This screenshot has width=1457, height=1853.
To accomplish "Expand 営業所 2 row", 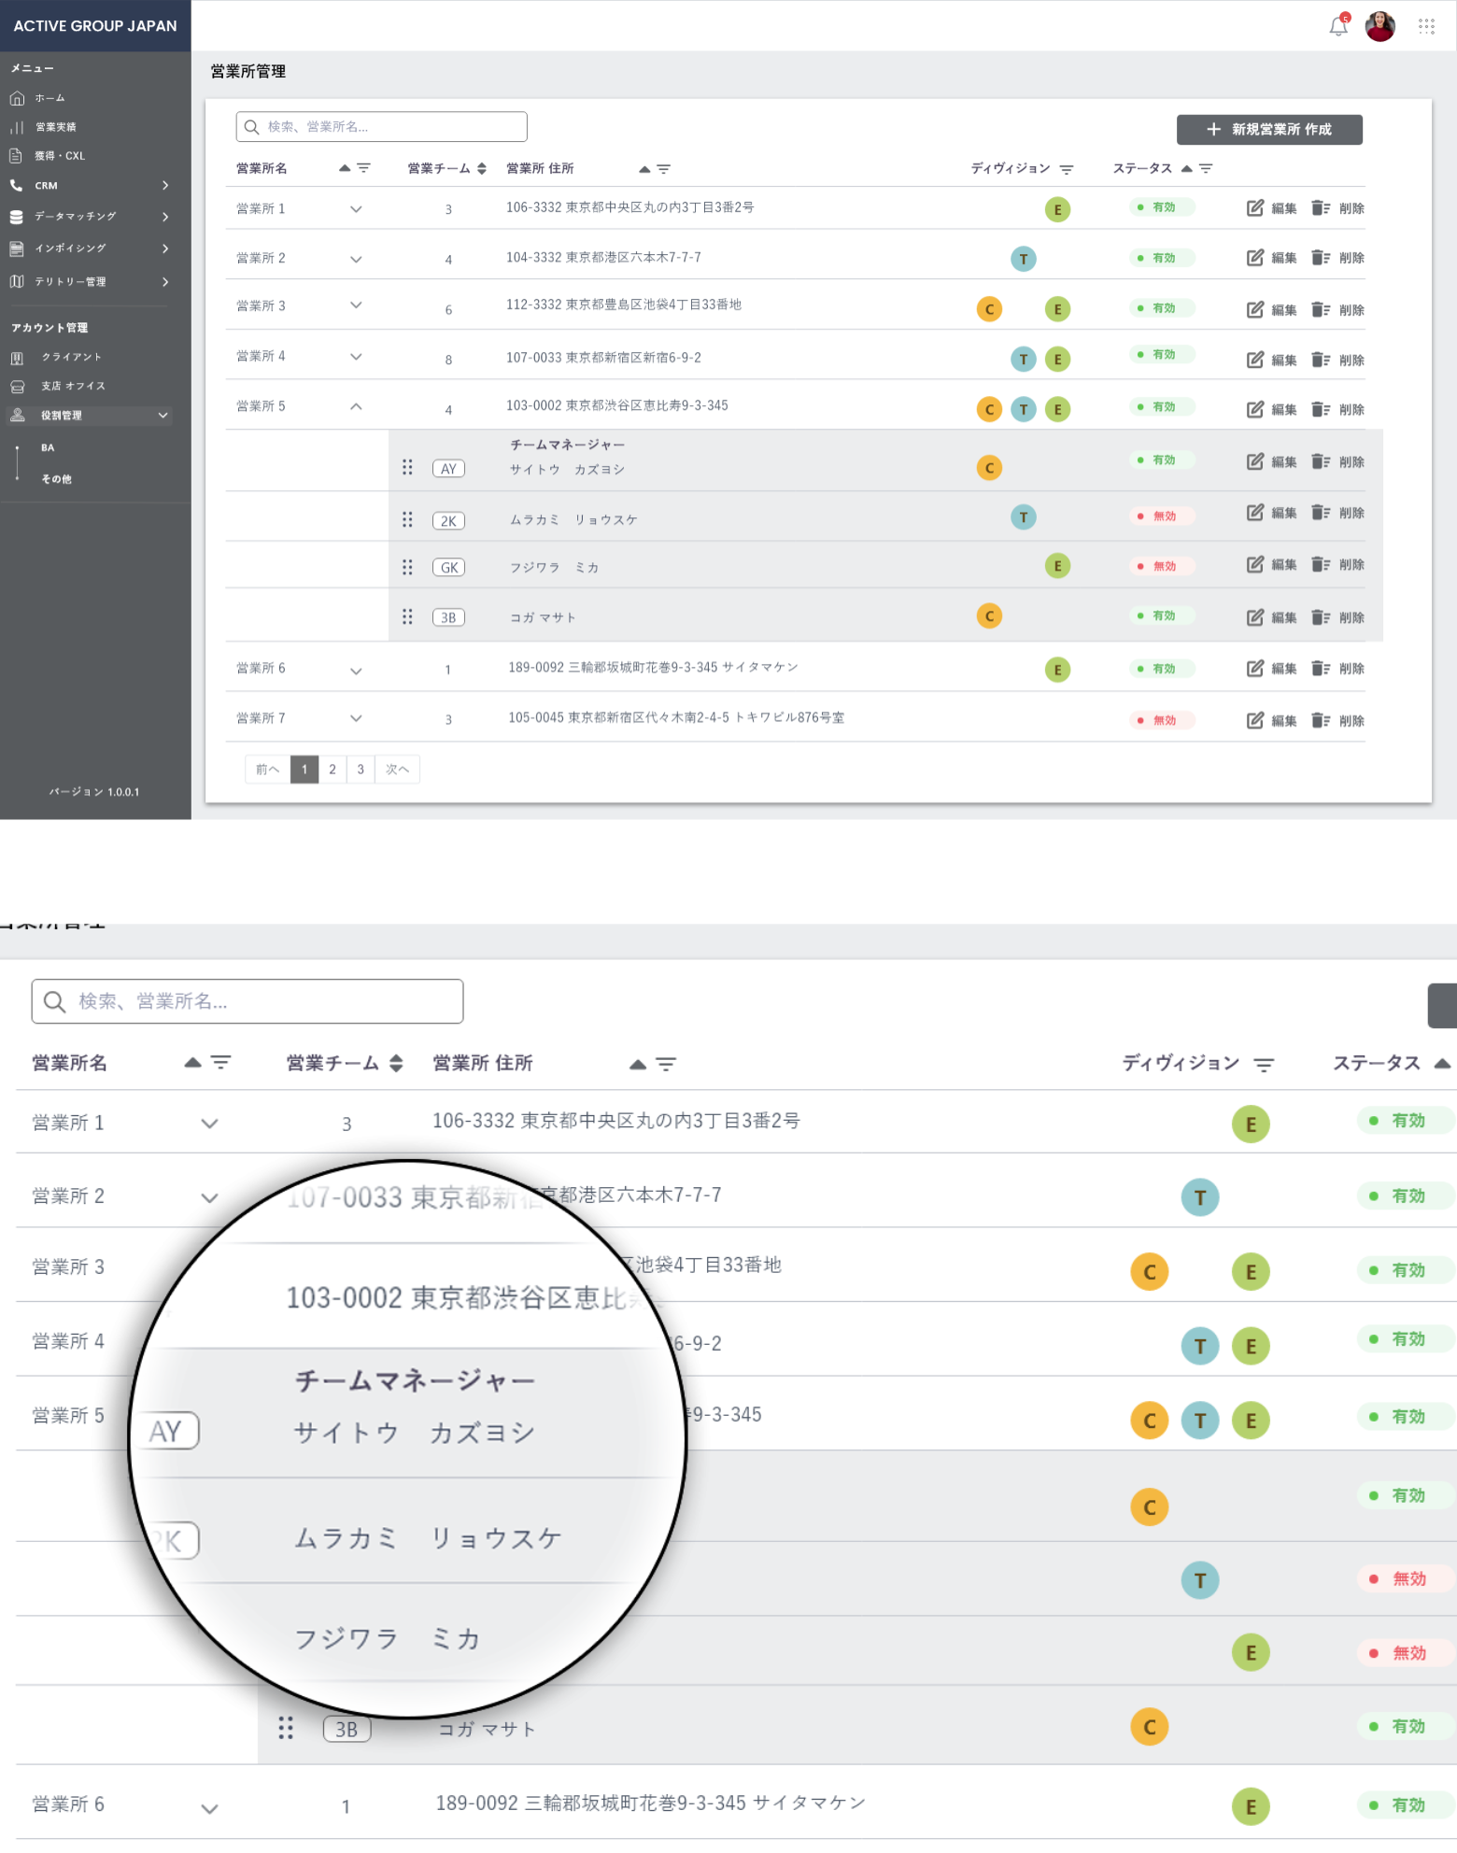I will coord(356,259).
